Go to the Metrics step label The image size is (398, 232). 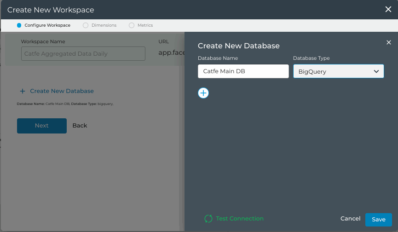145,25
